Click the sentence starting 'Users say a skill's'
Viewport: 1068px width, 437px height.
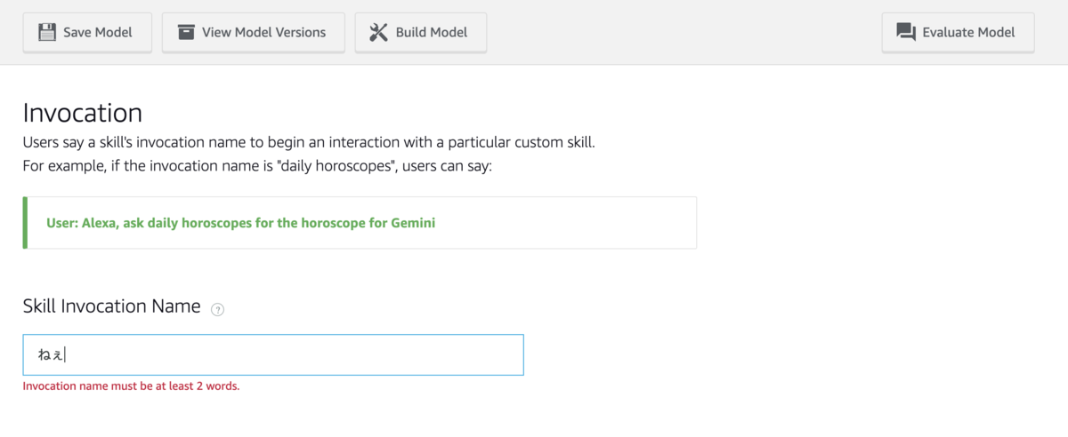[x=308, y=142]
